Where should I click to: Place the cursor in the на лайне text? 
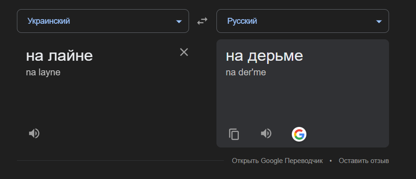[59, 56]
